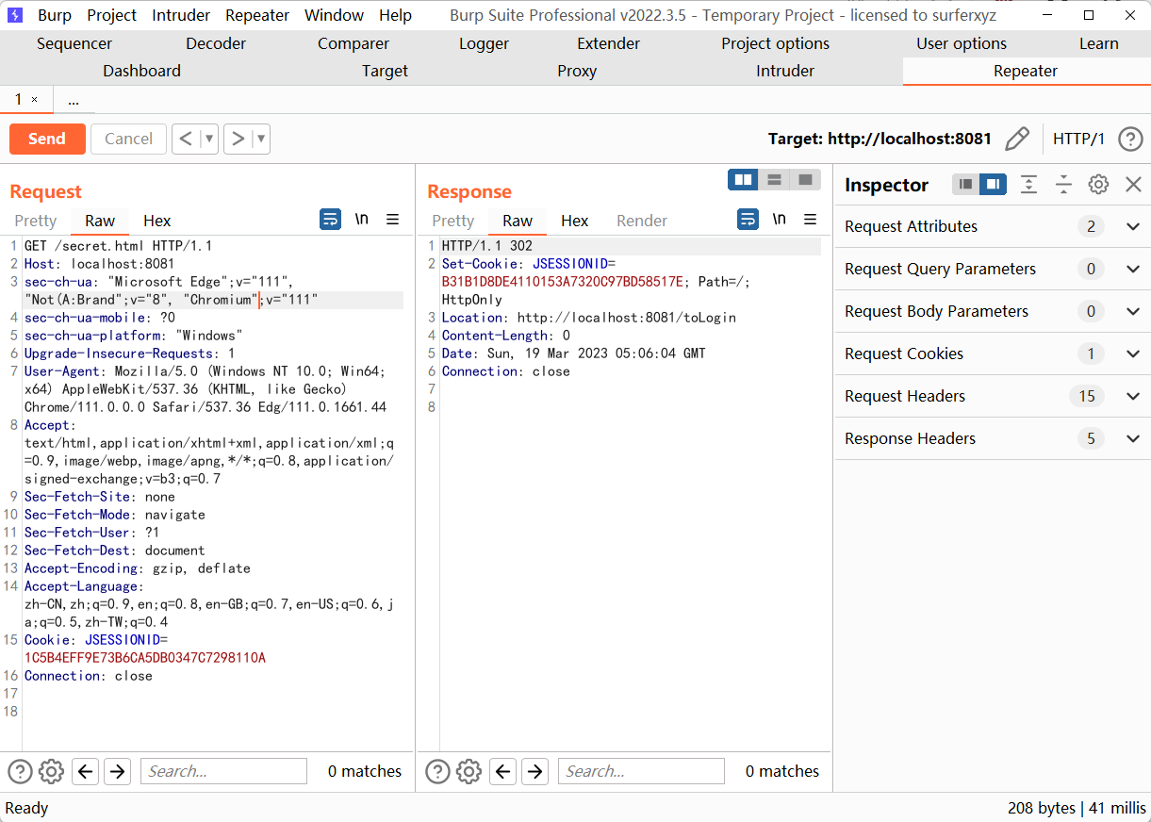
Task: Click the Response search input field
Action: 641,771
